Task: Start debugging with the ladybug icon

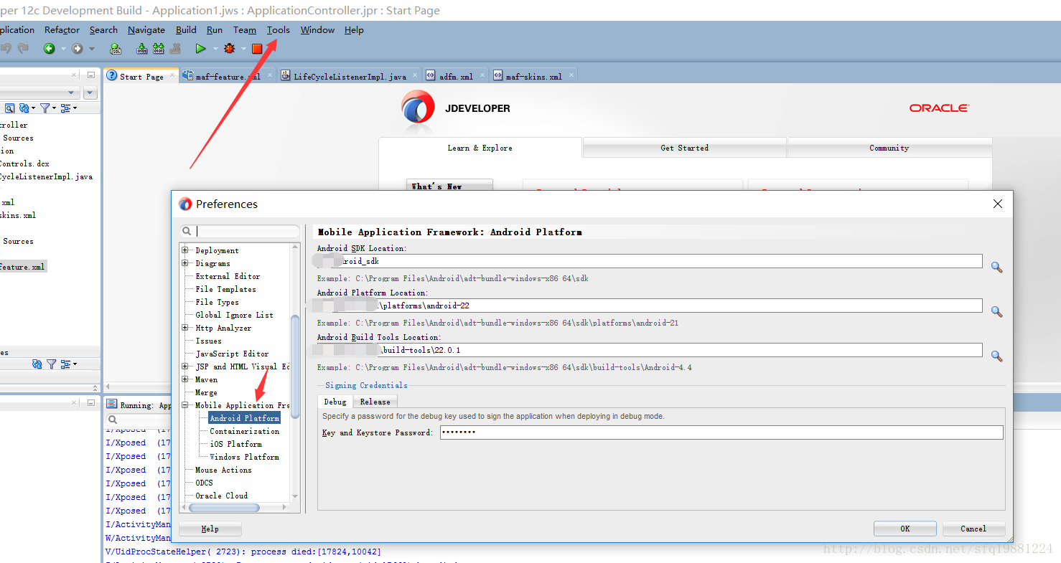Action: click(229, 49)
